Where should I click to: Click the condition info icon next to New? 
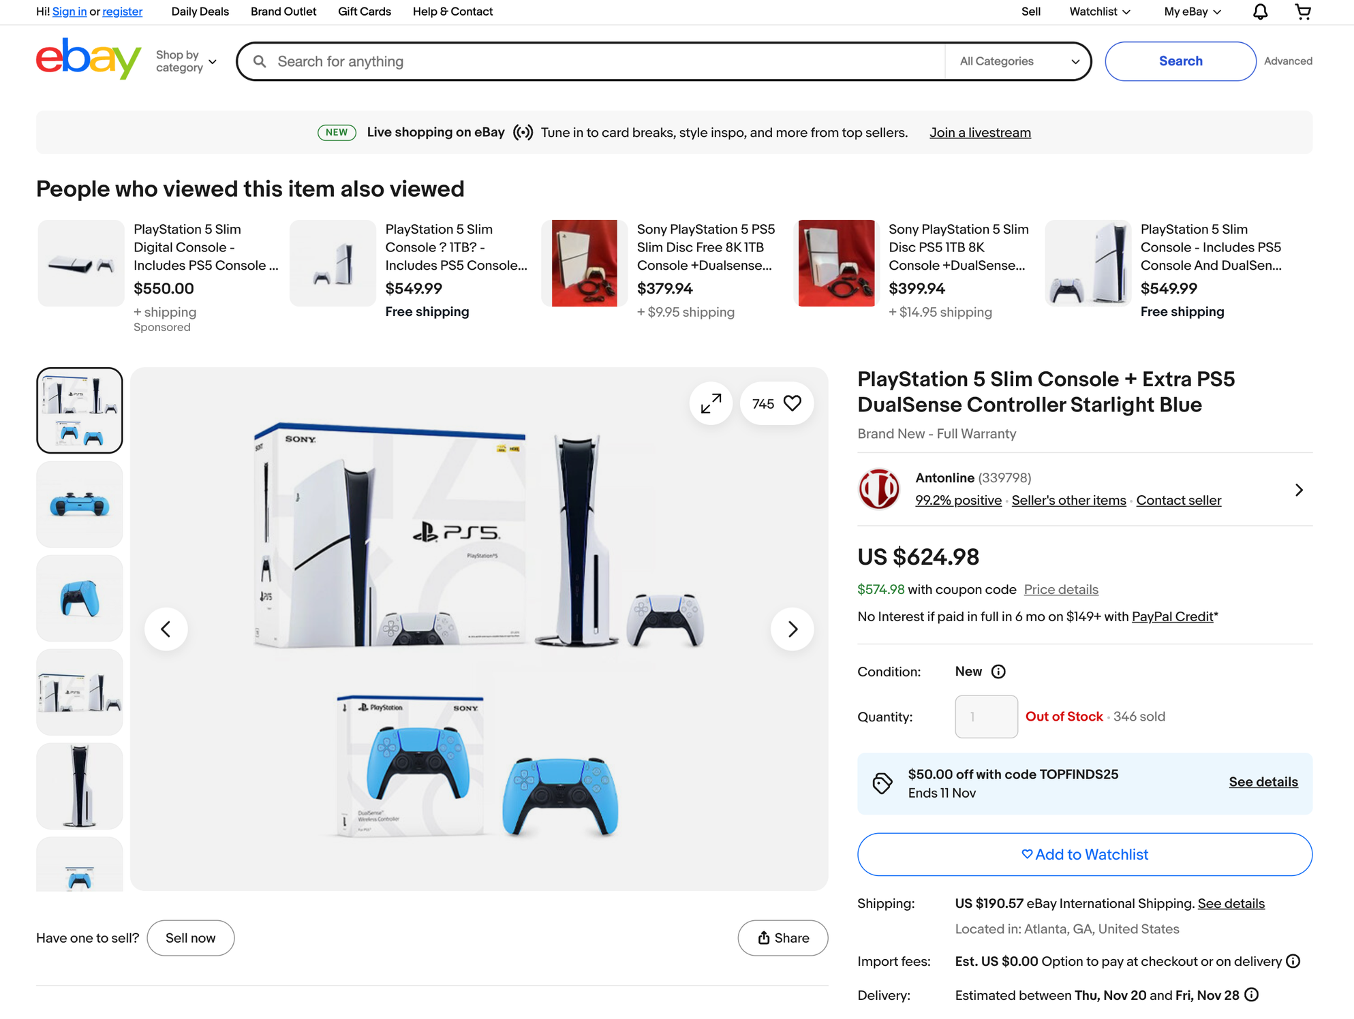(x=998, y=672)
